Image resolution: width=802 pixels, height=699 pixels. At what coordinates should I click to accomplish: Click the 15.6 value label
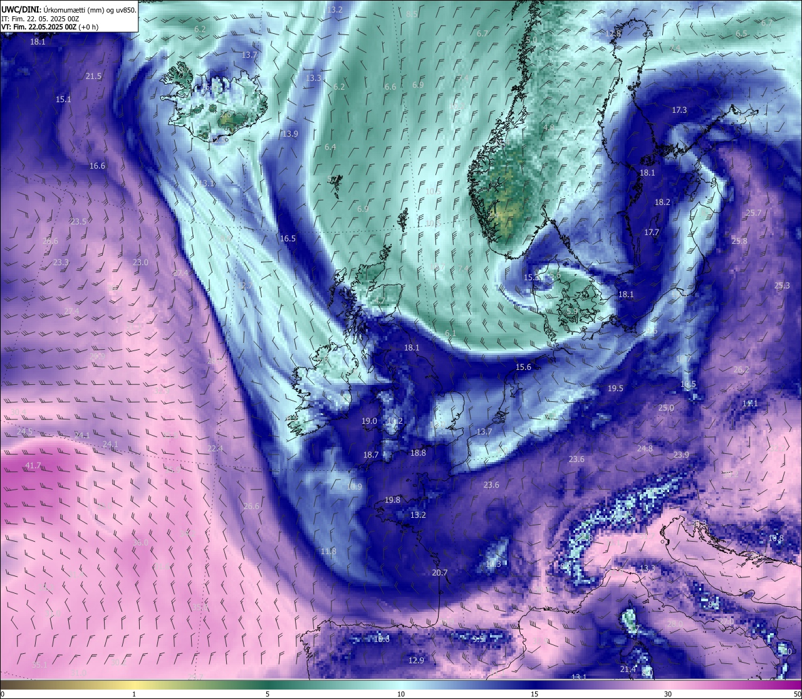click(x=523, y=367)
